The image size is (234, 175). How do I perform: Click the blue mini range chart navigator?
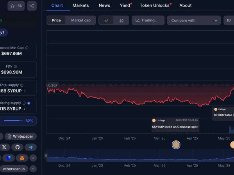click(x=140, y=156)
